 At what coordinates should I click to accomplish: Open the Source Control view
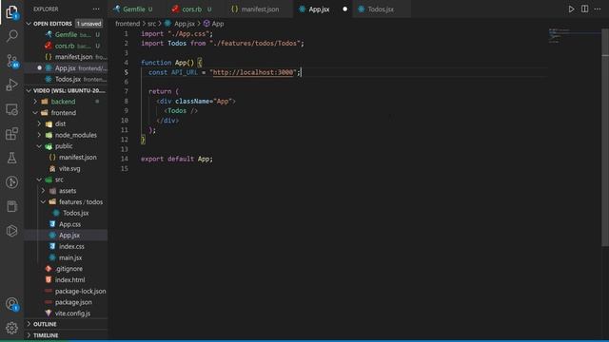tap(11, 61)
